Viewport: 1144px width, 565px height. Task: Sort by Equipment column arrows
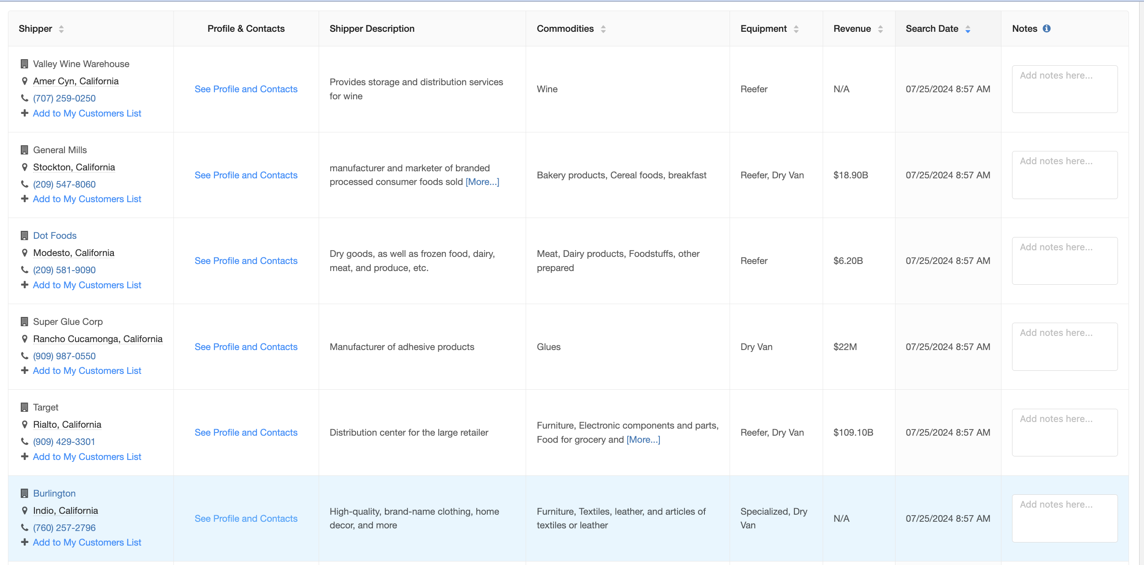796,29
